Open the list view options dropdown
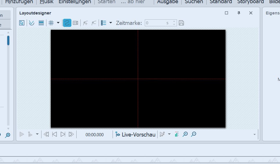Image resolution: width=280 pixels, height=164 pixels. point(110,23)
